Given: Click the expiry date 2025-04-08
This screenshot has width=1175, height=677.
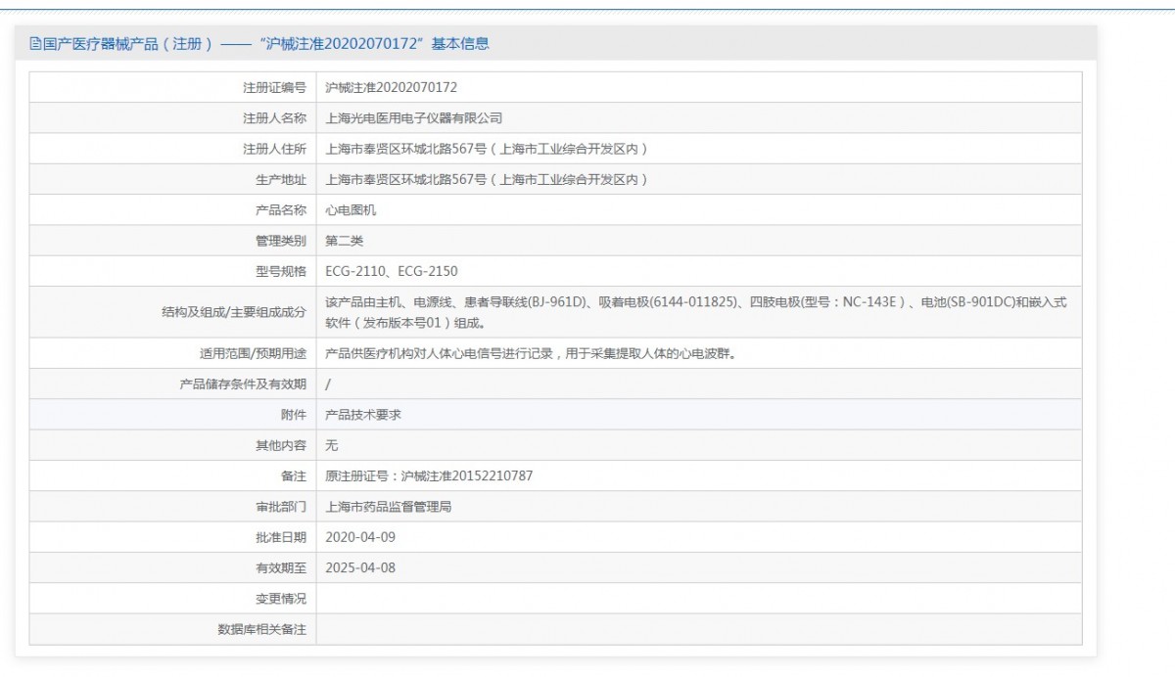Looking at the screenshot, I should 360,567.
